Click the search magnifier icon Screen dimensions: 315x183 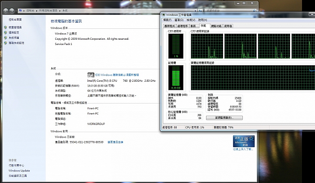click(254, 10)
